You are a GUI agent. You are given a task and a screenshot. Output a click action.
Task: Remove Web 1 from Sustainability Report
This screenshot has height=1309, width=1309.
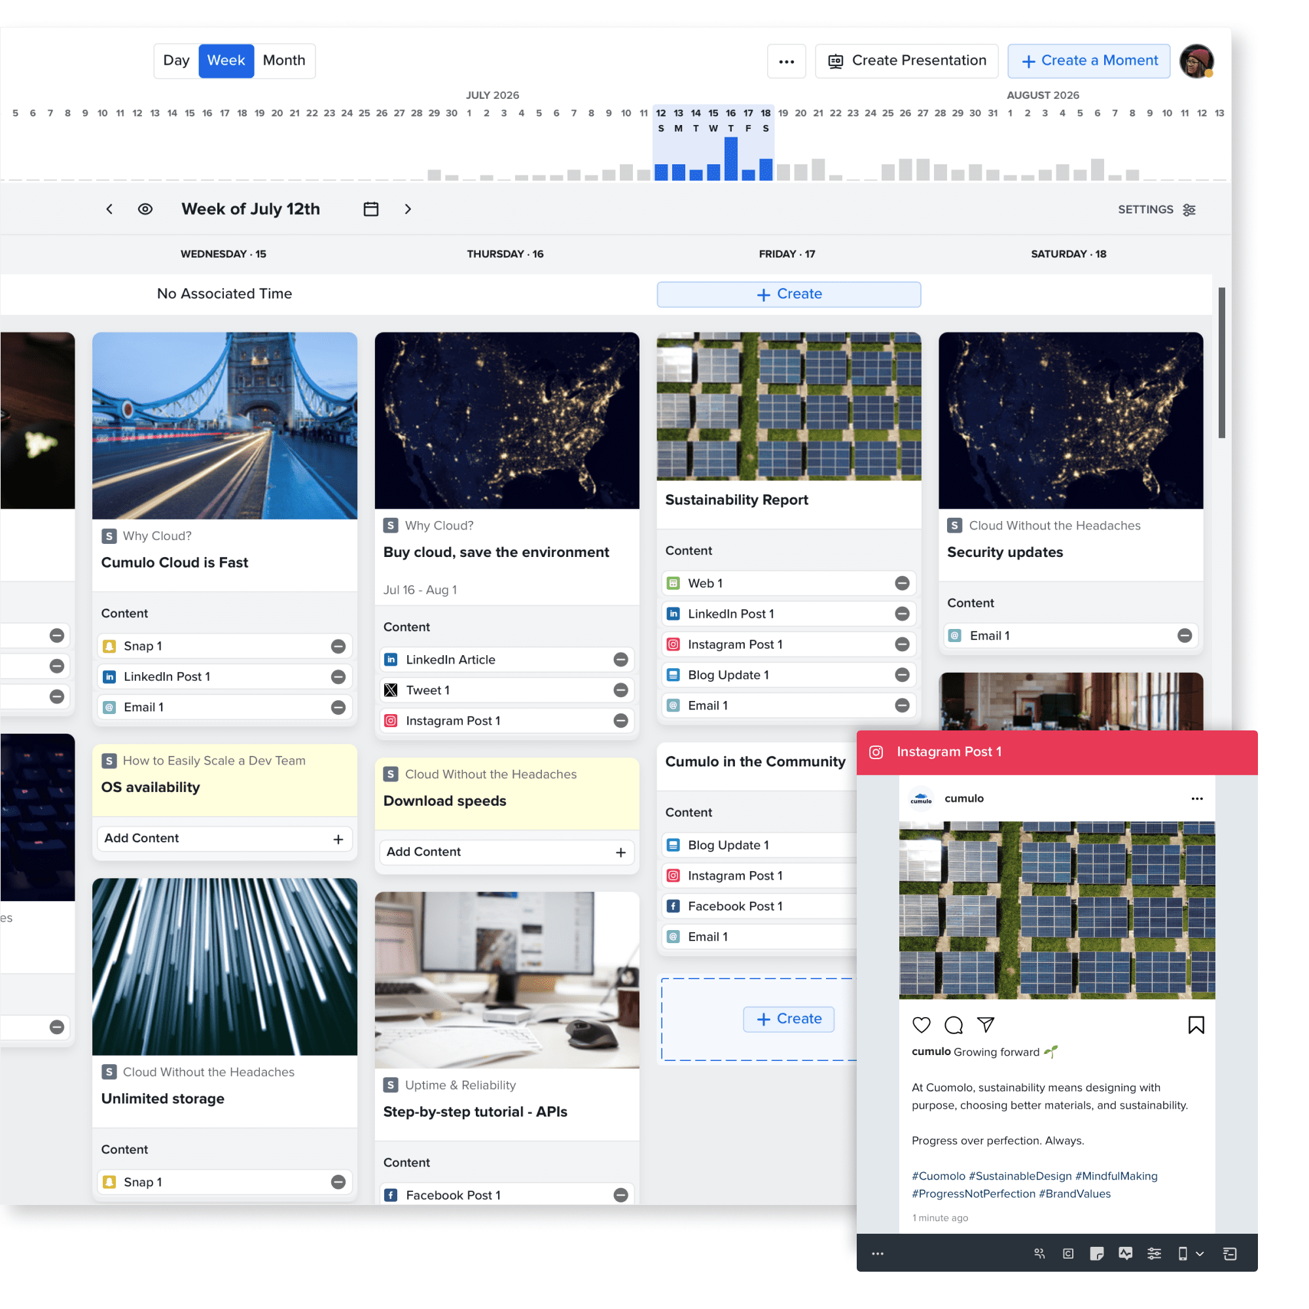(x=902, y=583)
